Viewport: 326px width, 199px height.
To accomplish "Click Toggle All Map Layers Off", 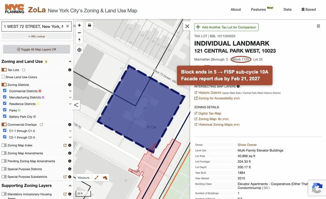I will pyautogui.click(x=37, y=49).
